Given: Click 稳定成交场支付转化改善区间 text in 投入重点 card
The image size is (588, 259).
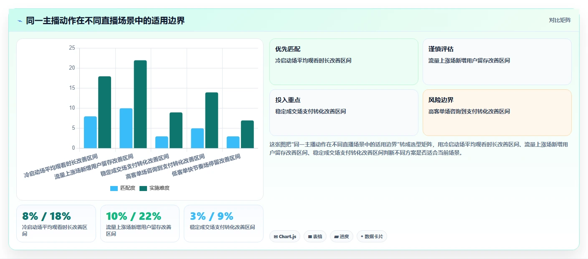Looking at the screenshot, I should (310, 111).
